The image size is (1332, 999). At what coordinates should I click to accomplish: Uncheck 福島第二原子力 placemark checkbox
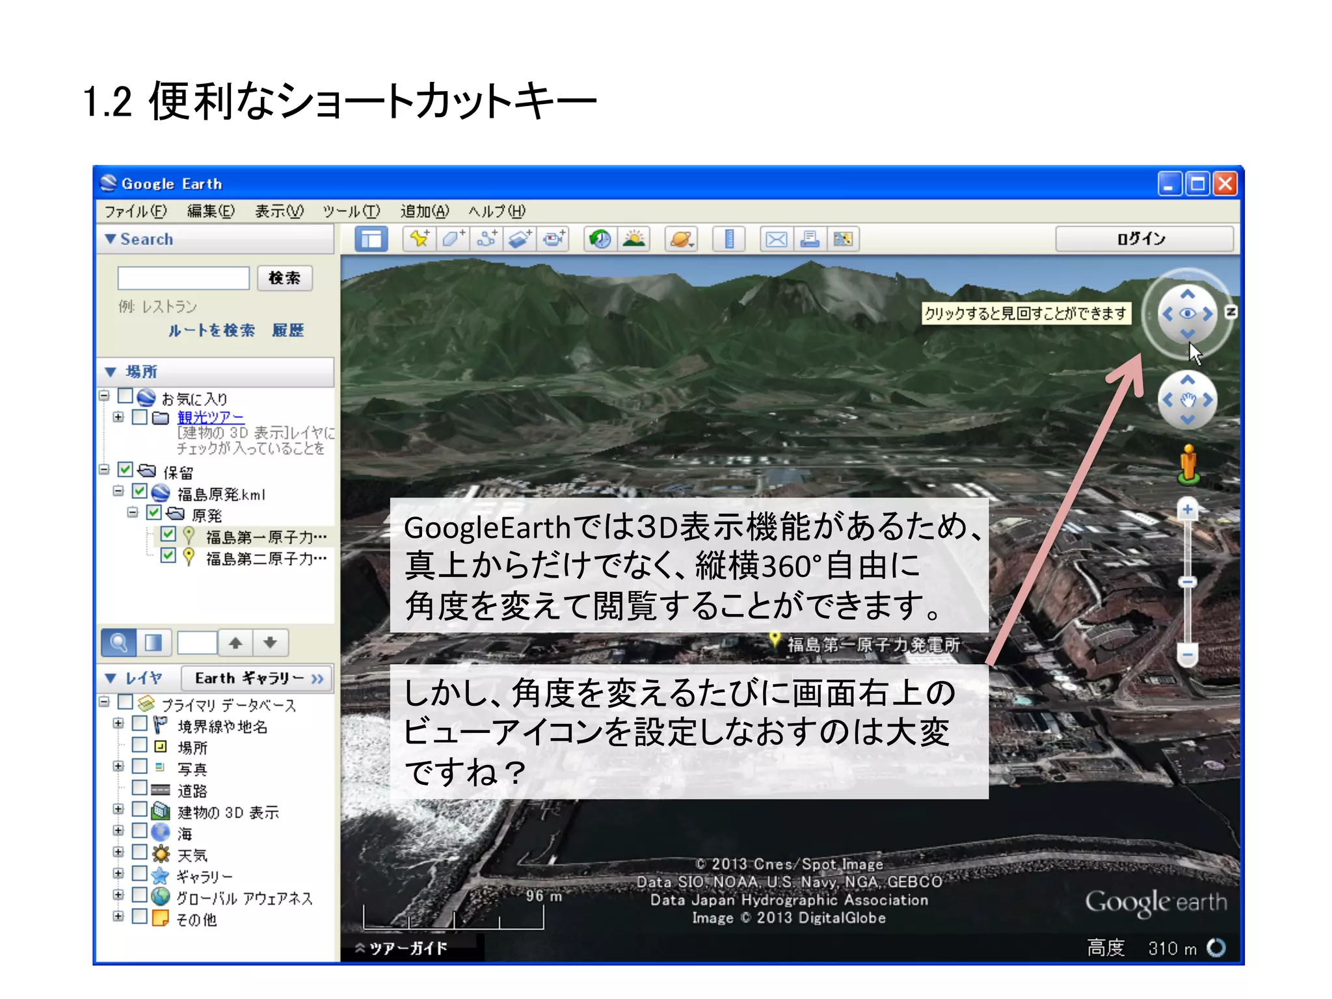(168, 555)
